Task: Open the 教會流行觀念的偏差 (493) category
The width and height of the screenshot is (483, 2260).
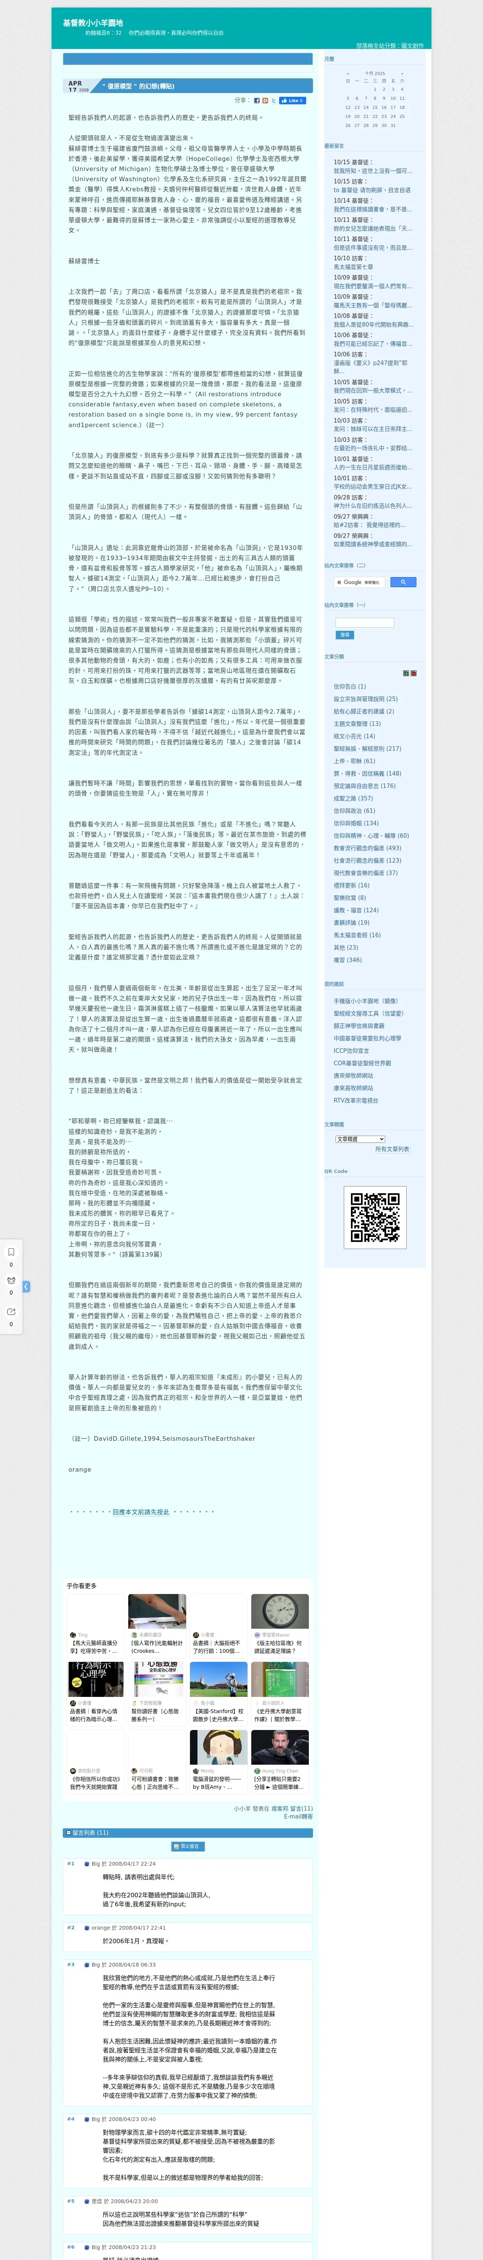Action: [367, 848]
